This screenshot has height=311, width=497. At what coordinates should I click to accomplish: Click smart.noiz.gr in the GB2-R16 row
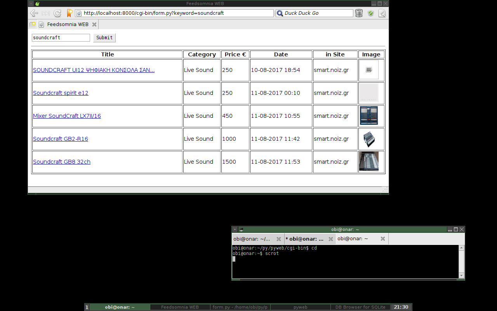331,139
